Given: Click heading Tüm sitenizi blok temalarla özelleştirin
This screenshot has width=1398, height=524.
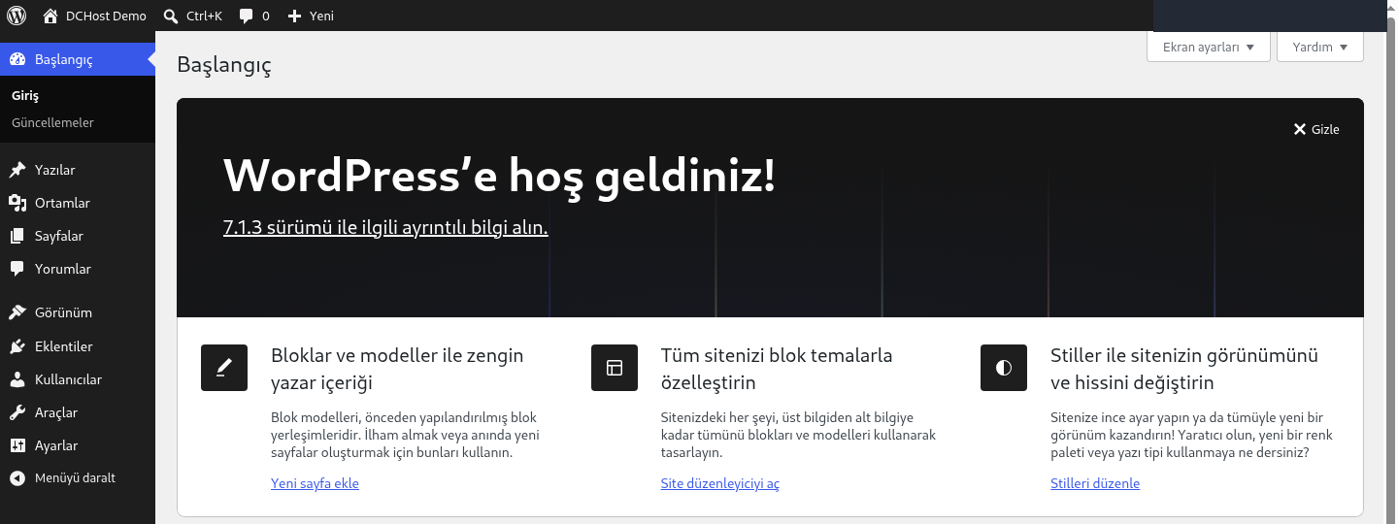Looking at the screenshot, I should pos(777,369).
